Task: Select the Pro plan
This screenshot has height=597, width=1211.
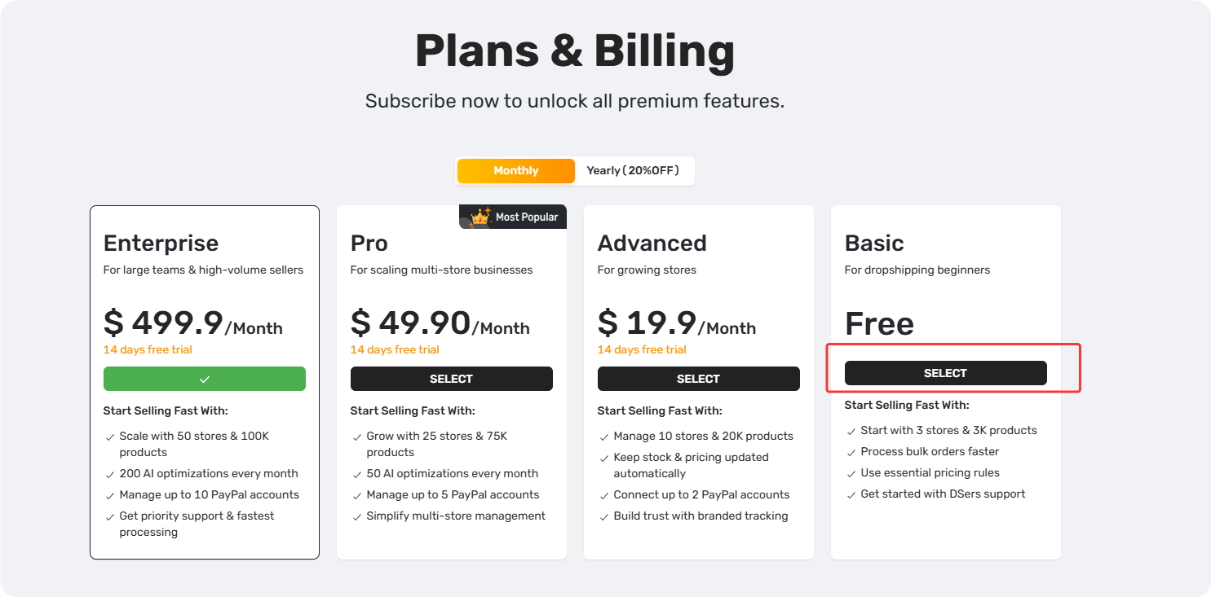Action: (452, 379)
